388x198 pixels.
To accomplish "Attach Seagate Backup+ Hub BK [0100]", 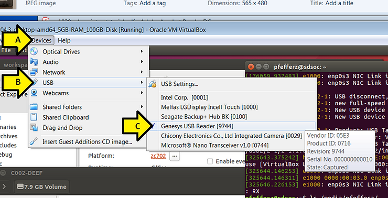I will pyautogui.click(x=231, y=116).
